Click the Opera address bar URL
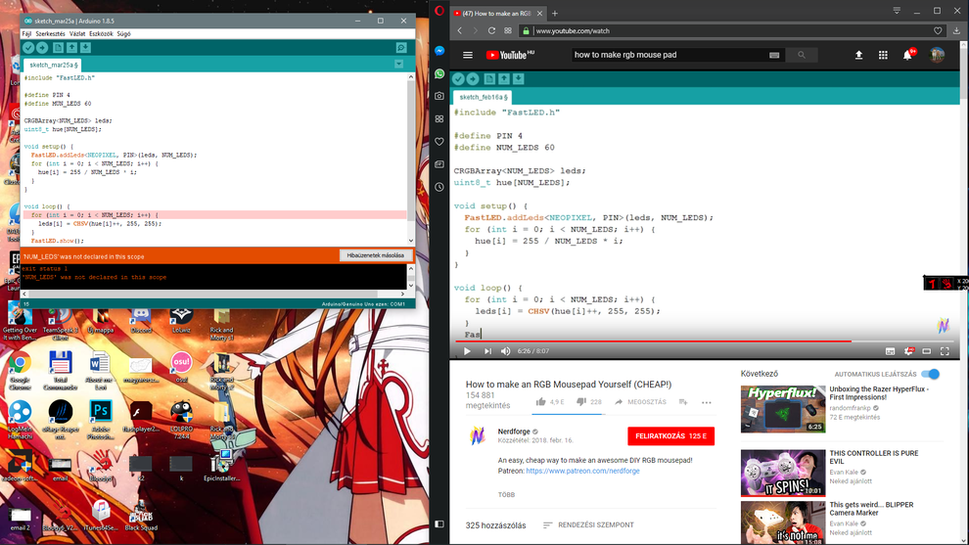 pyautogui.click(x=573, y=31)
